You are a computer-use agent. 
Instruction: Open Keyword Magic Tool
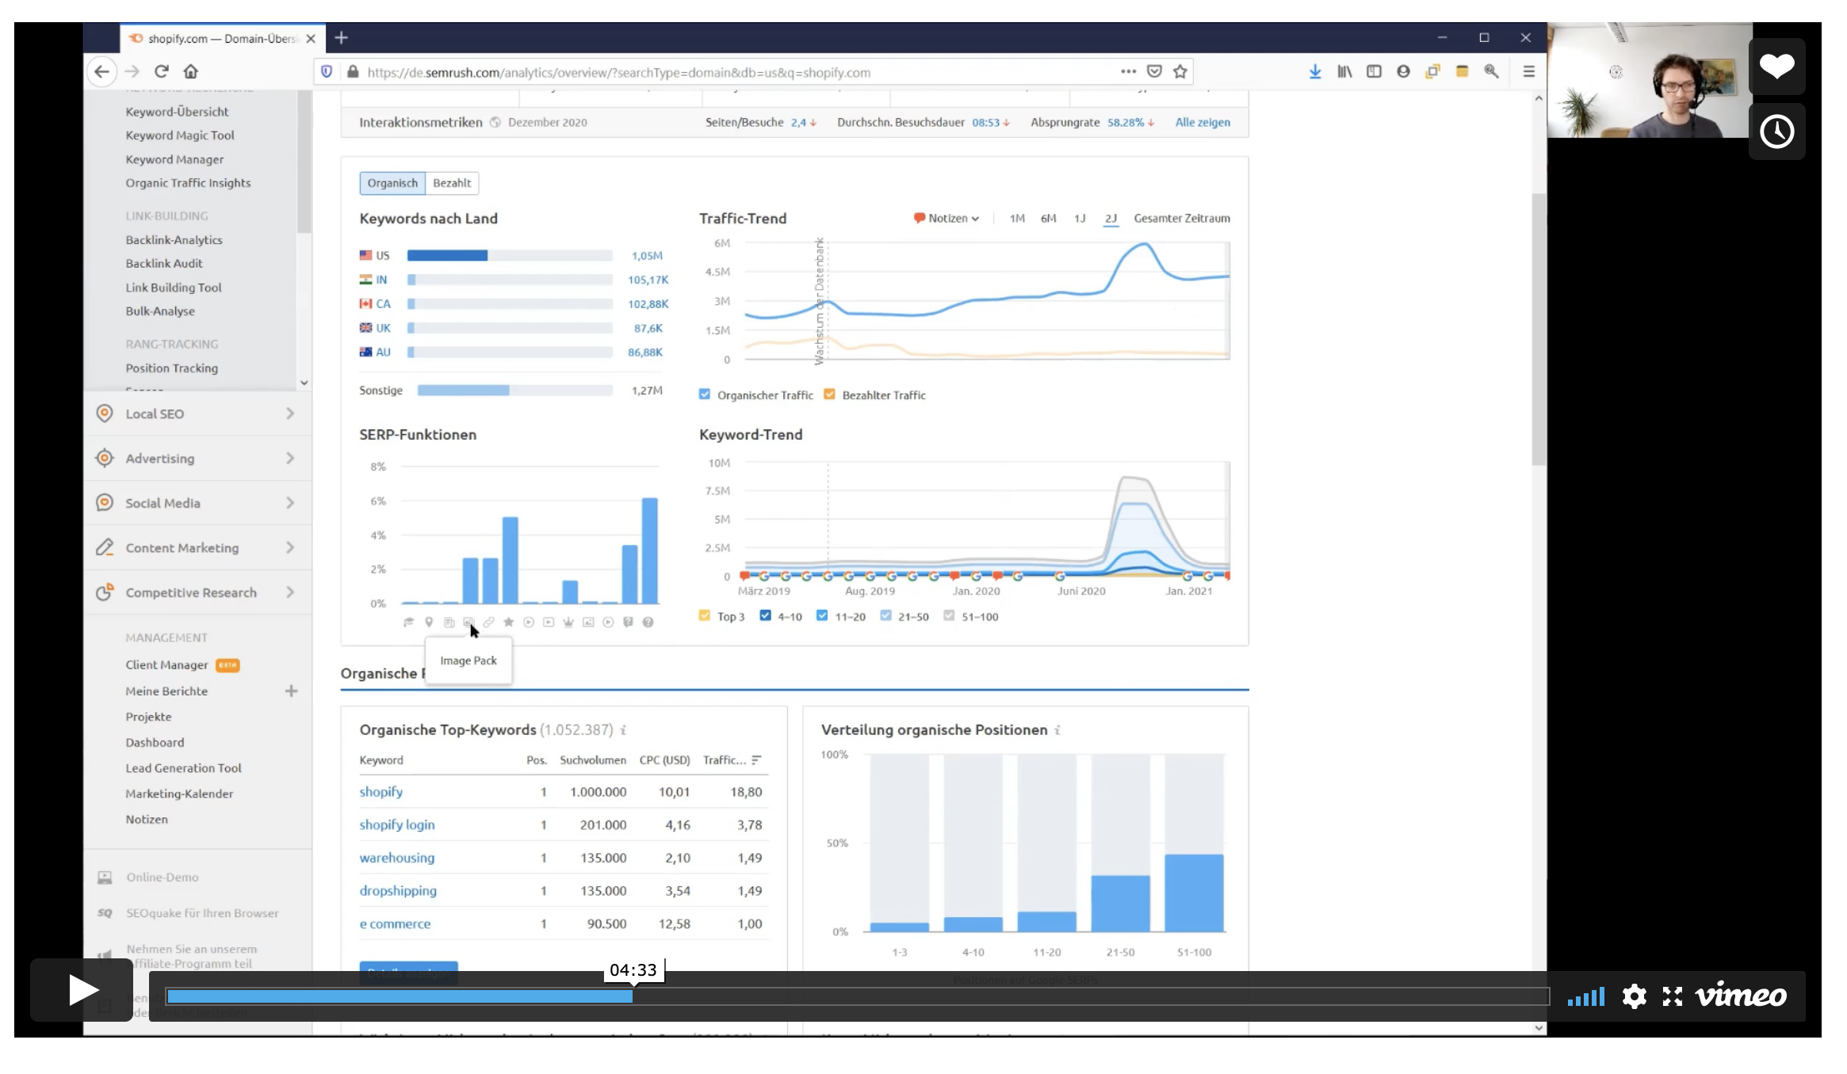tap(180, 135)
